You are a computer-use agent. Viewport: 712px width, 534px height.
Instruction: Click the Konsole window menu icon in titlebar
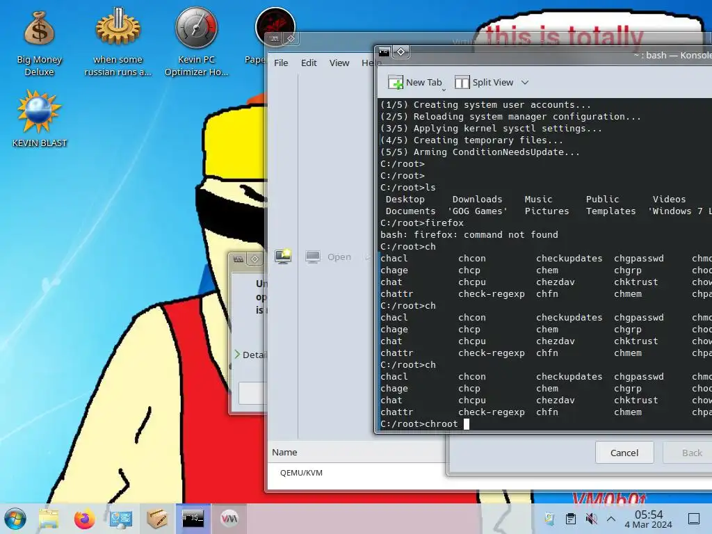pos(384,51)
